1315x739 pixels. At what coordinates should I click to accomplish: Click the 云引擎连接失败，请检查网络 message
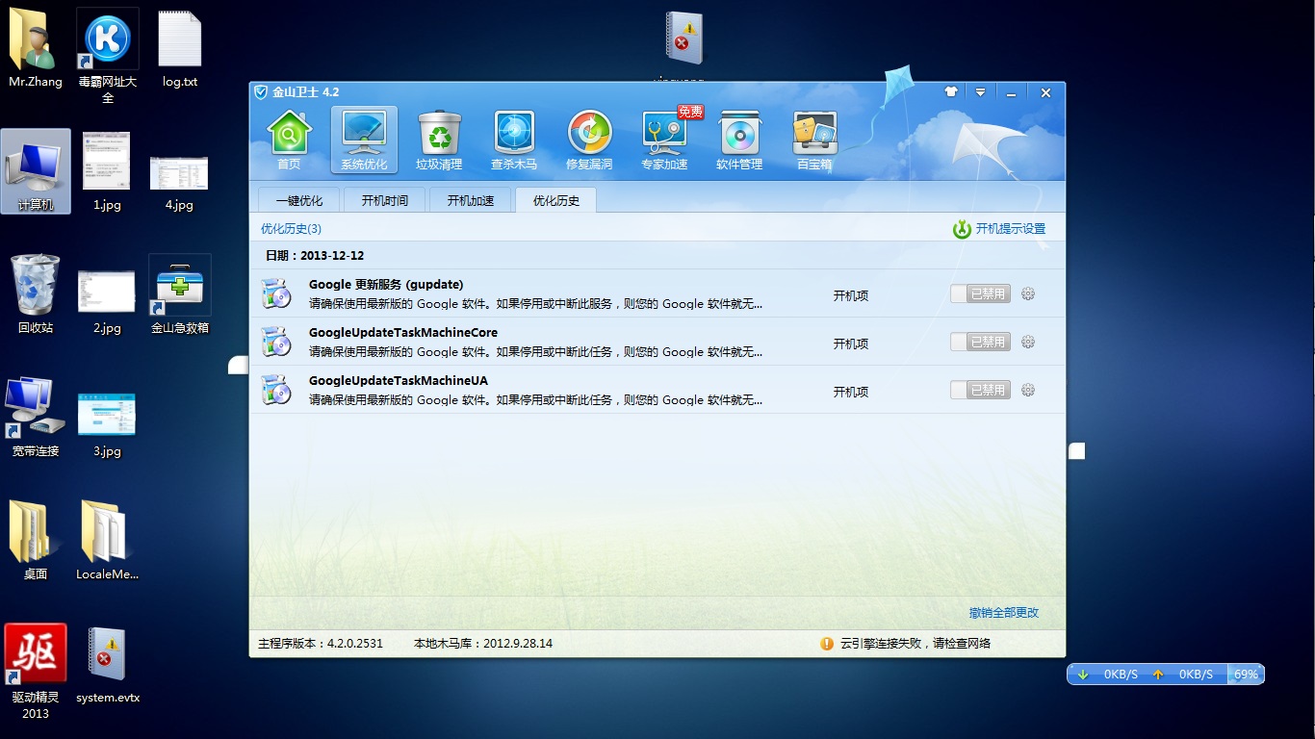915,644
